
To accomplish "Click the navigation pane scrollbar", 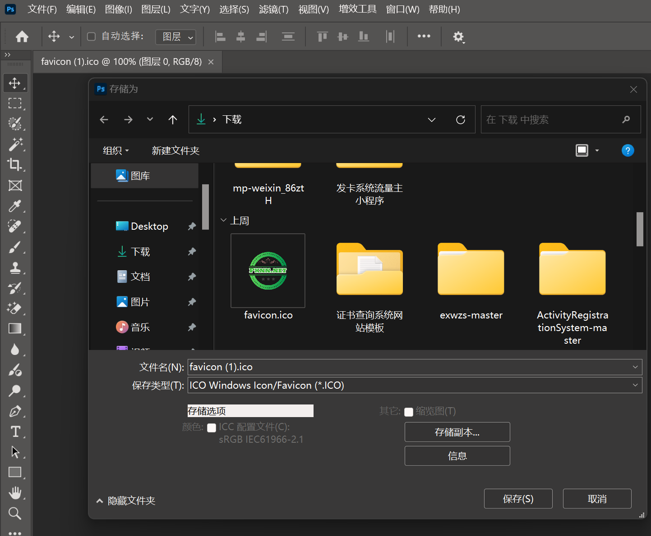I will click(x=205, y=207).
